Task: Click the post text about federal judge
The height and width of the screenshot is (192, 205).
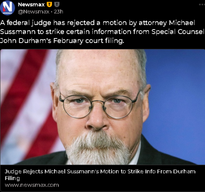Action: tap(102, 32)
